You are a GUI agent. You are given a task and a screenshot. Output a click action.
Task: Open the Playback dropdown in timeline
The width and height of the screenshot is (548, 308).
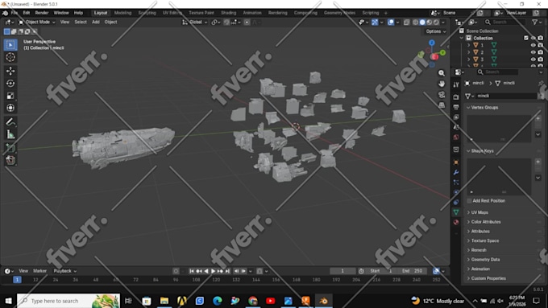pyautogui.click(x=65, y=271)
